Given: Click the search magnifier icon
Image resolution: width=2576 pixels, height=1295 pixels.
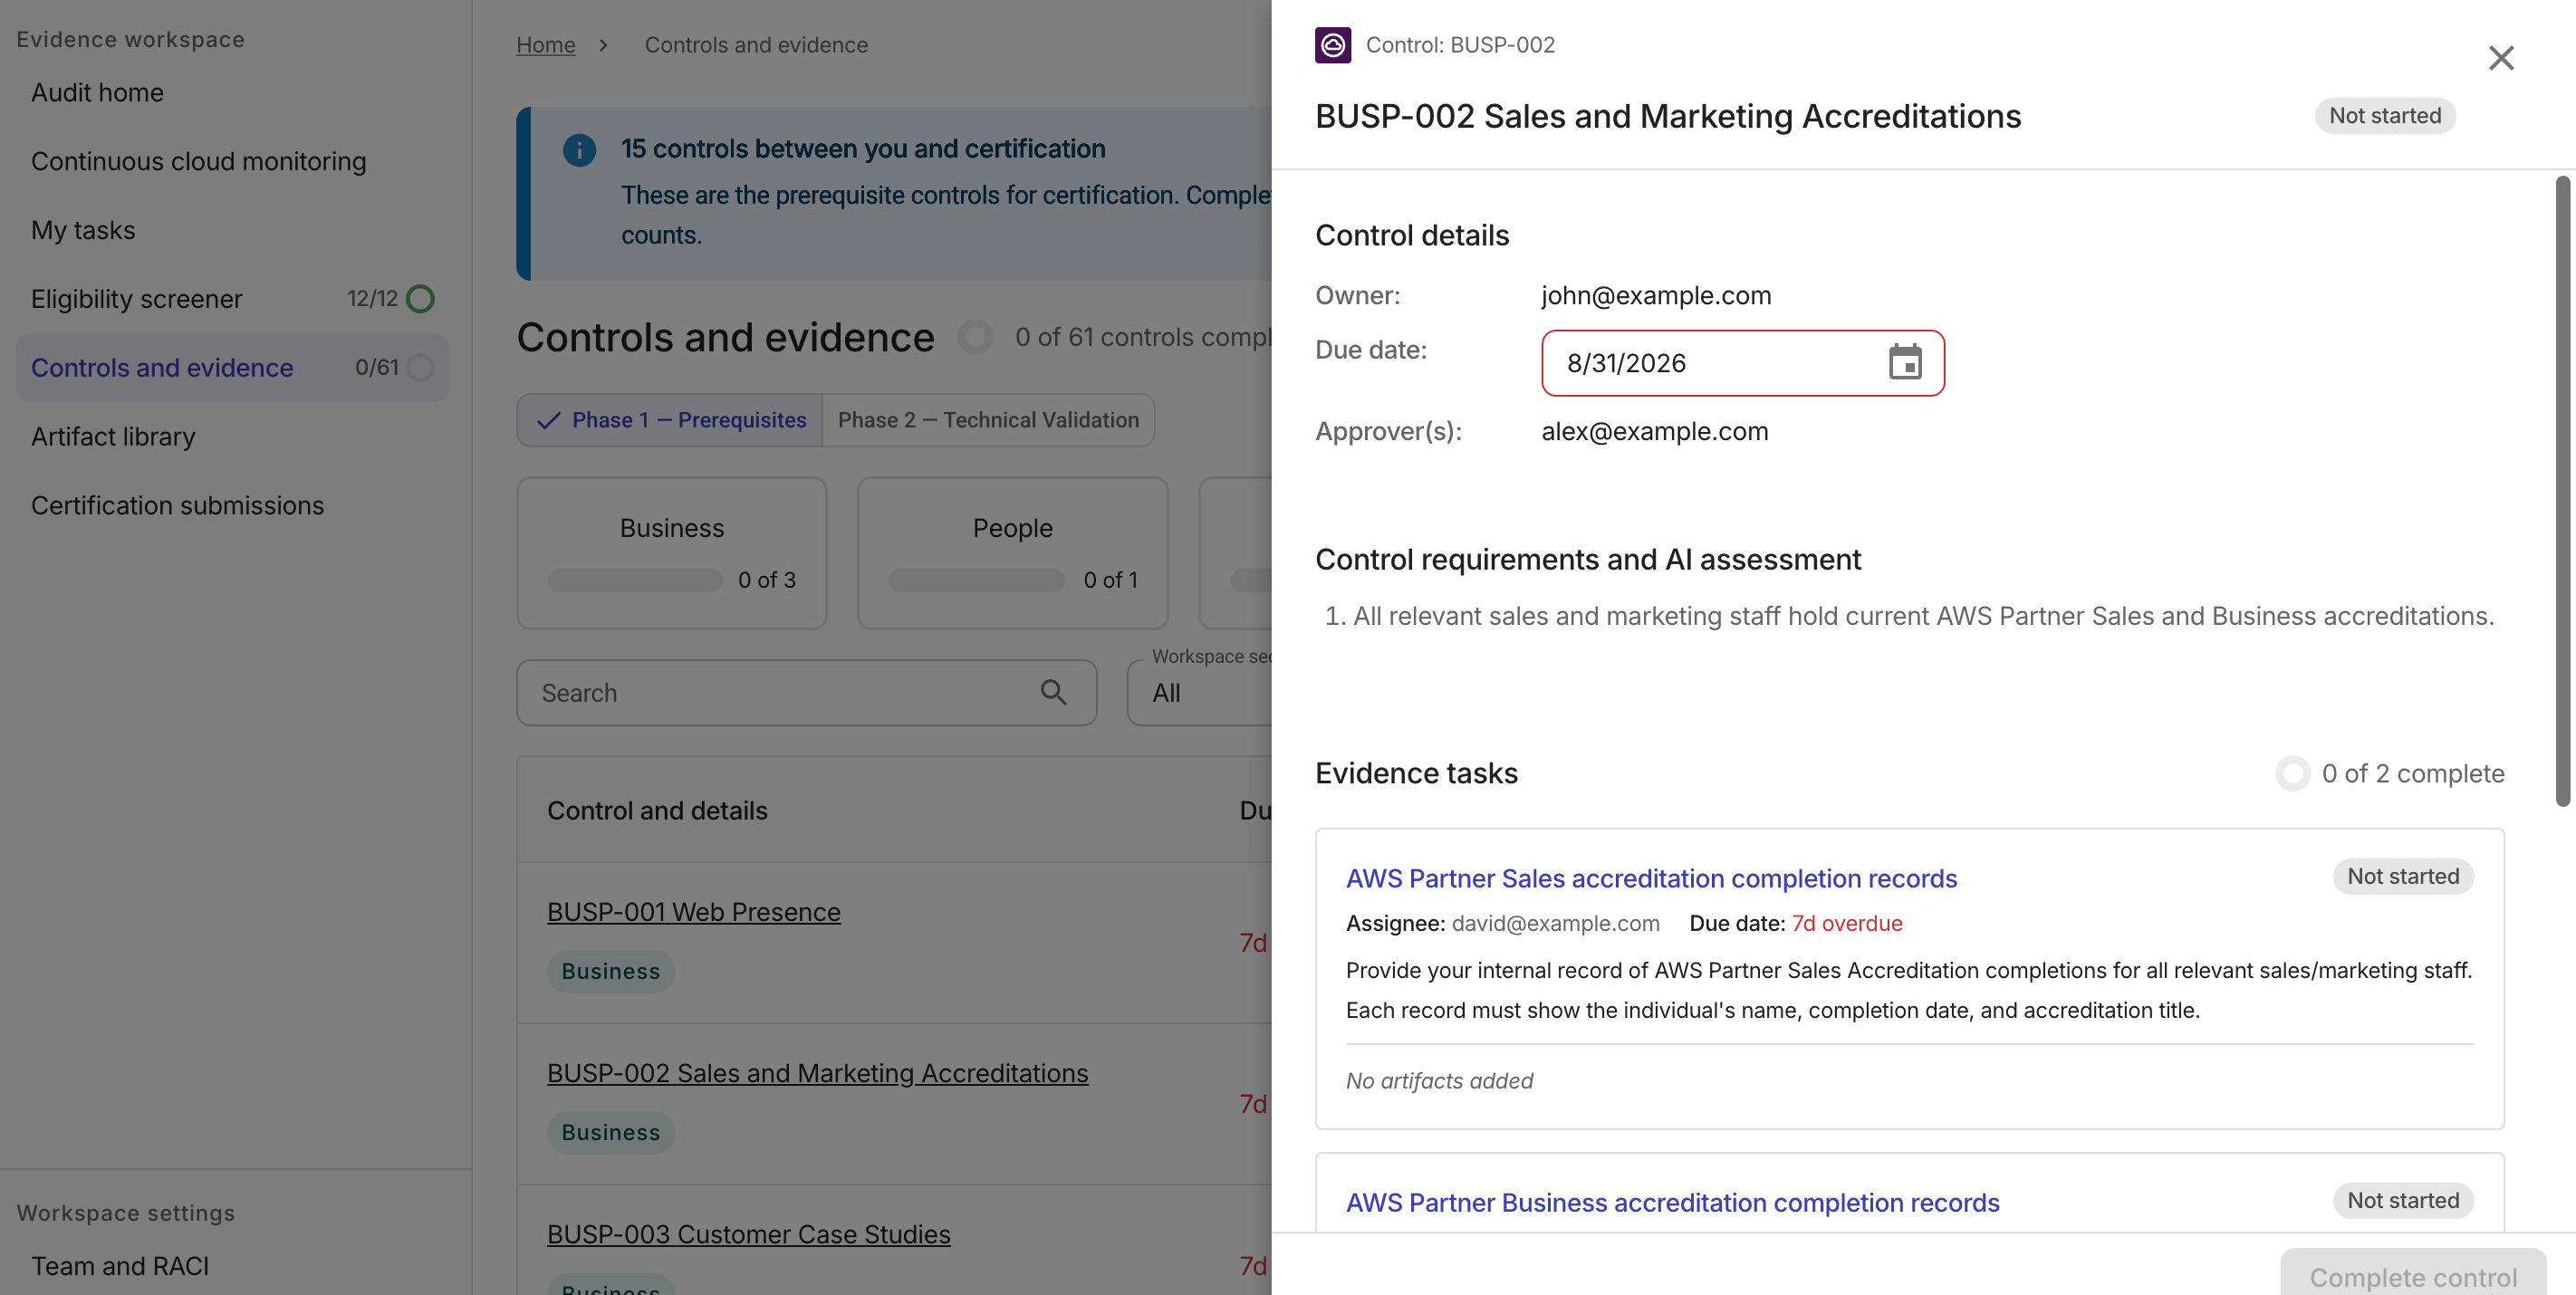Looking at the screenshot, I should pos(1053,692).
